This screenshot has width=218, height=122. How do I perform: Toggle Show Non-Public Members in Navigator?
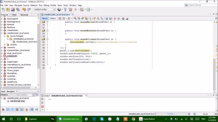click(x=17, y=109)
